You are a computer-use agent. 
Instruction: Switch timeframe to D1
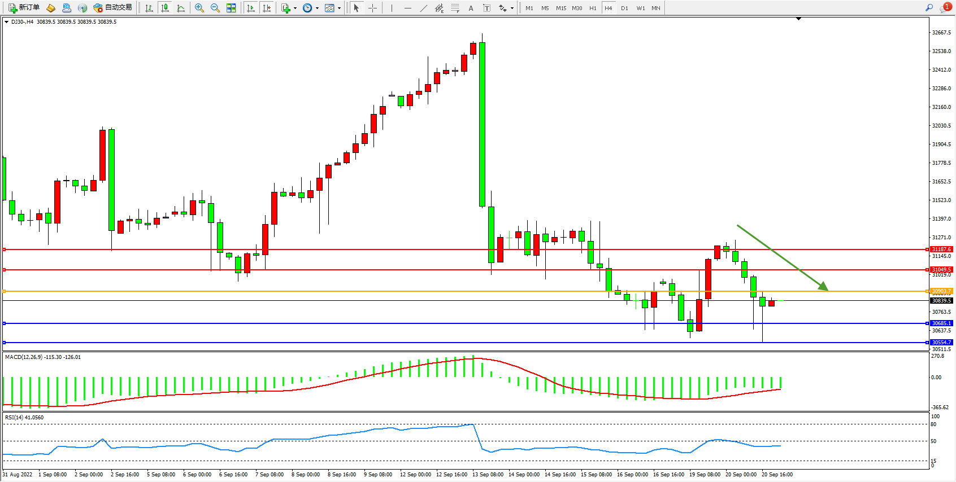[624, 8]
